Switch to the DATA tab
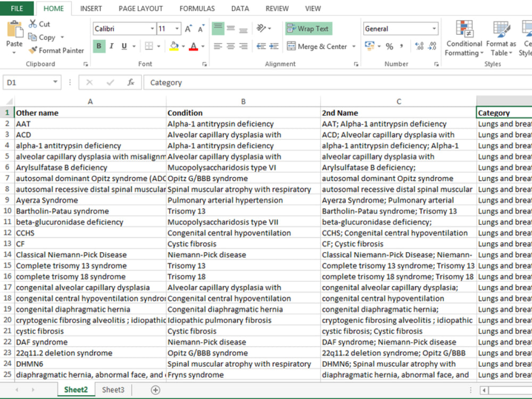 pyautogui.click(x=240, y=9)
